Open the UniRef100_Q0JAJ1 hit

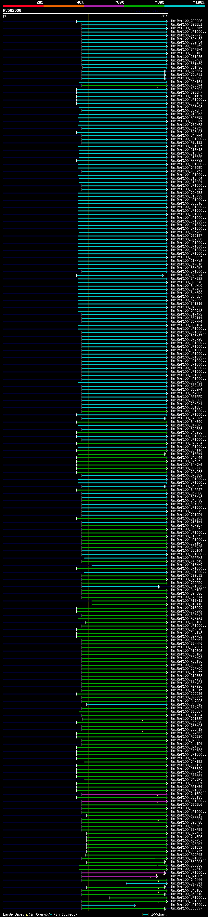coord(187,75)
